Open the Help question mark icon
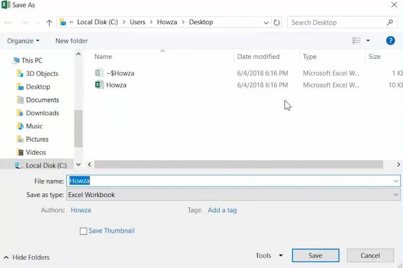403x268 pixels. click(390, 41)
